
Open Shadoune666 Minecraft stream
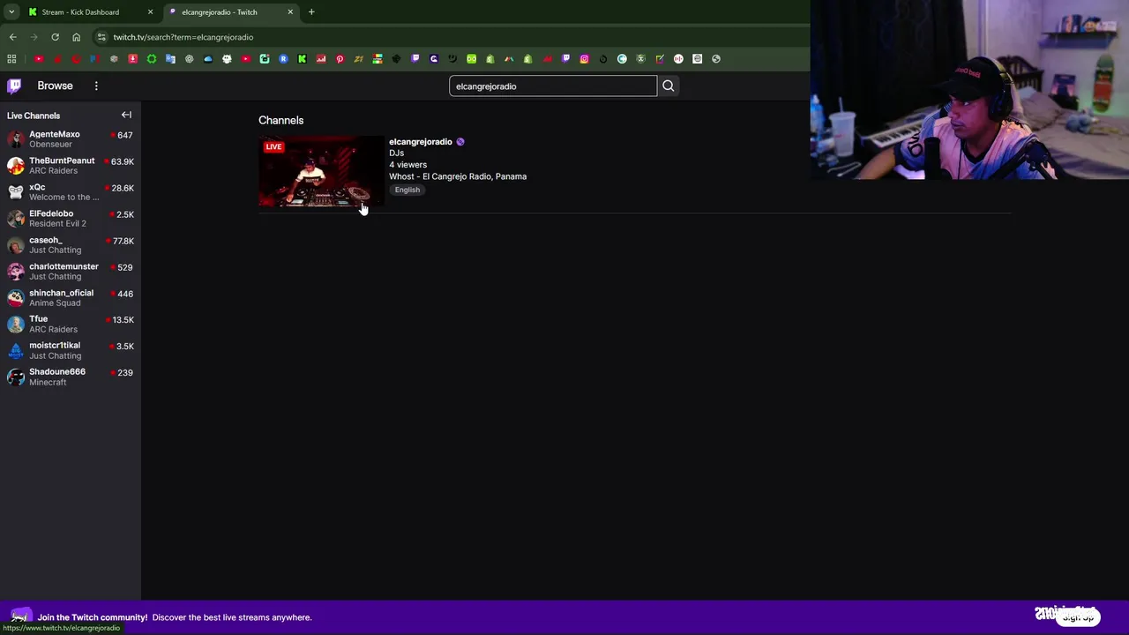click(71, 377)
